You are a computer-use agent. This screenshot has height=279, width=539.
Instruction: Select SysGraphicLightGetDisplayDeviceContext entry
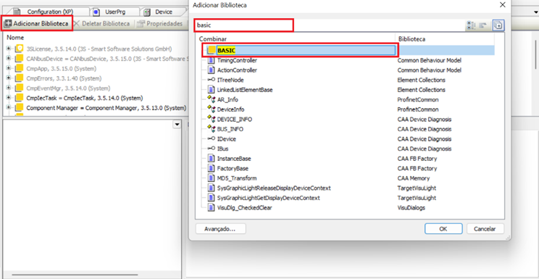[x=269, y=198]
